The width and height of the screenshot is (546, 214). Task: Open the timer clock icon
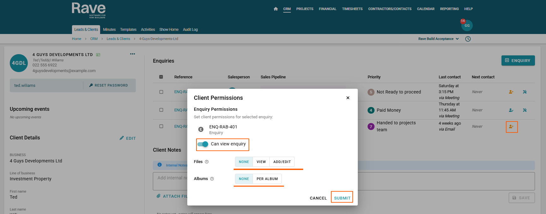coord(468,39)
